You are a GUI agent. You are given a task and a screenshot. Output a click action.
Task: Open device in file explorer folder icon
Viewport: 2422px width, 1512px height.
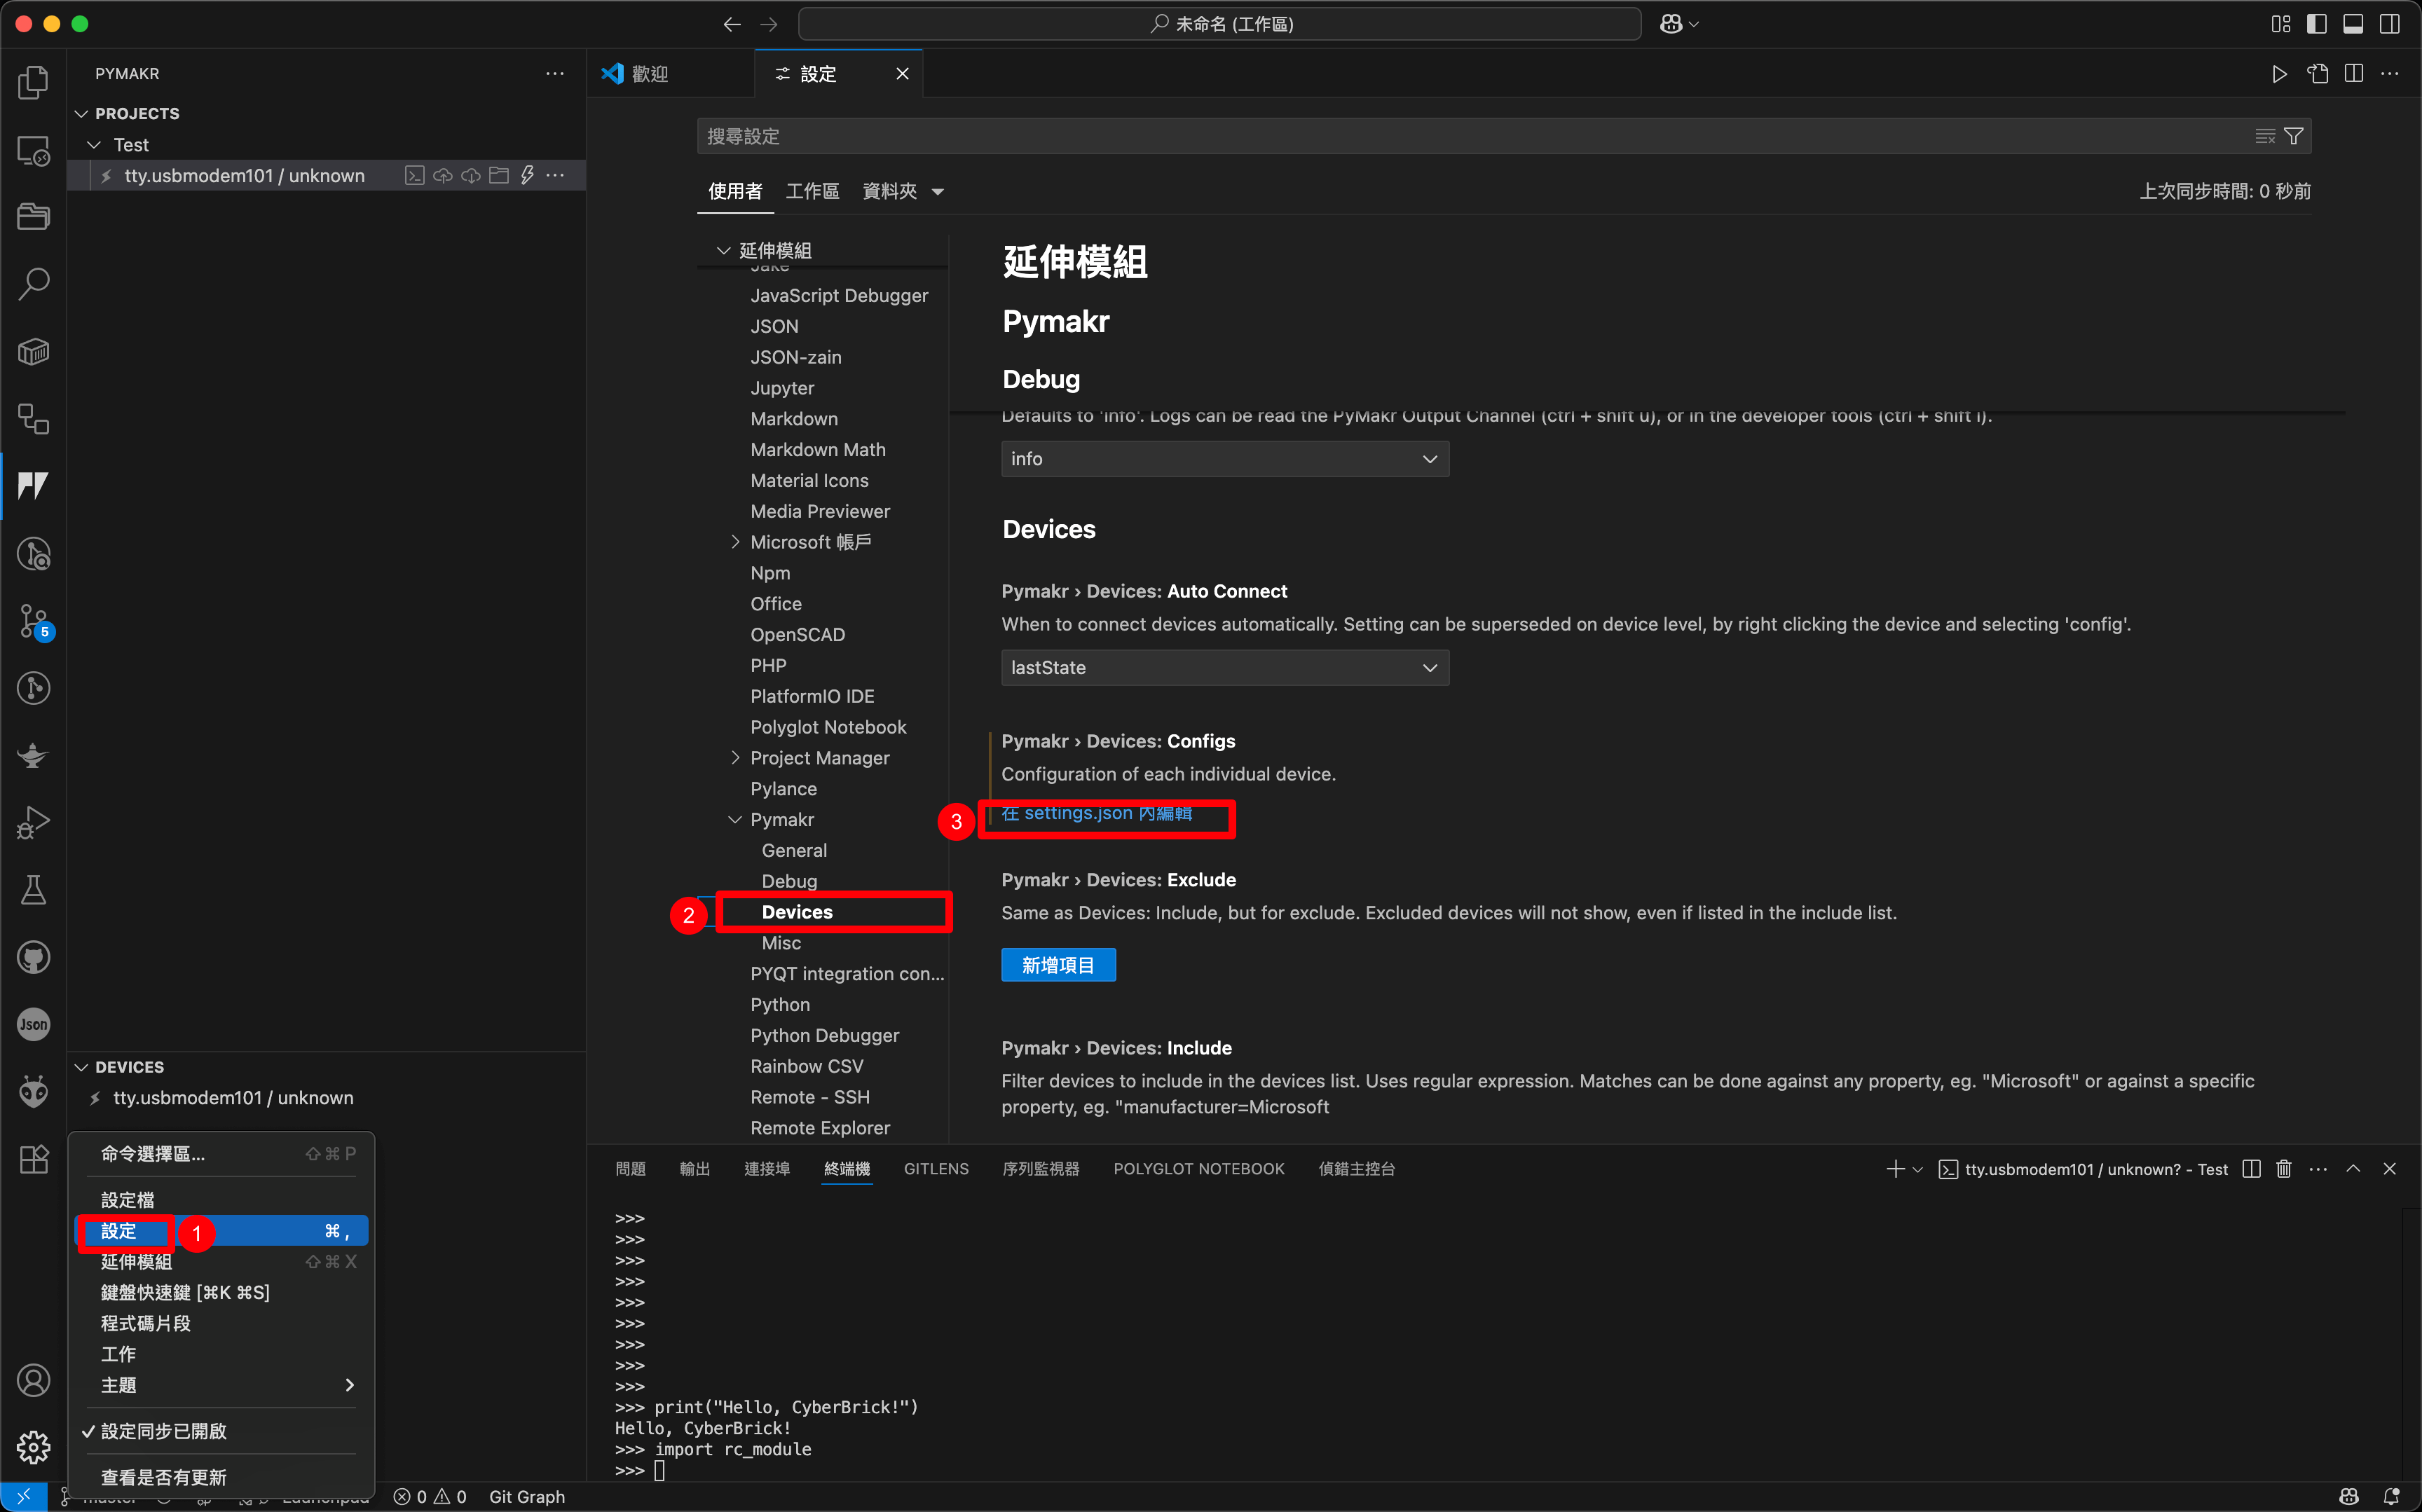point(498,176)
